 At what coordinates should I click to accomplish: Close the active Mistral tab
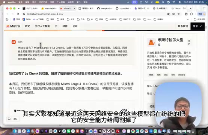pyautogui.click(x=74, y=9)
